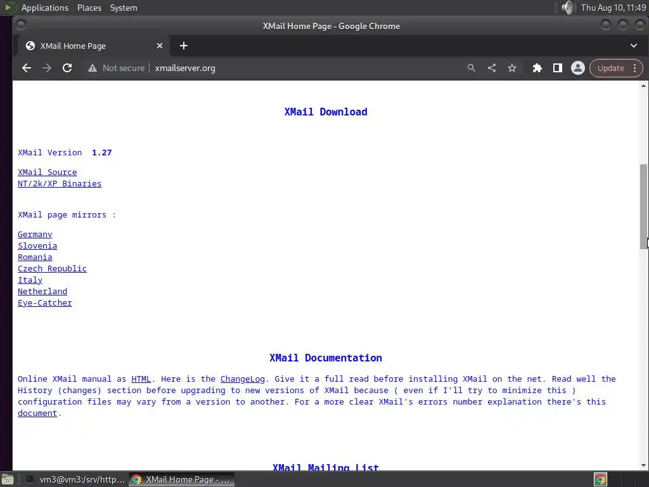
Task: Reload the XMail page
Action: pyautogui.click(x=67, y=68)
